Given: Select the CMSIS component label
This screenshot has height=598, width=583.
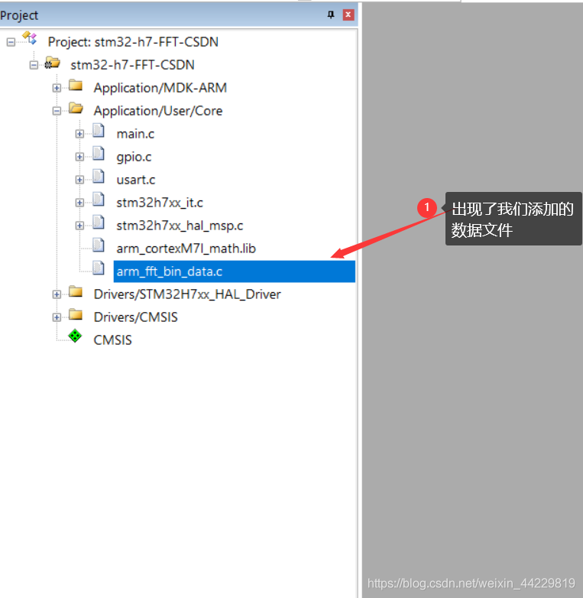Looking at the screenshot, I should click(113, 340).
